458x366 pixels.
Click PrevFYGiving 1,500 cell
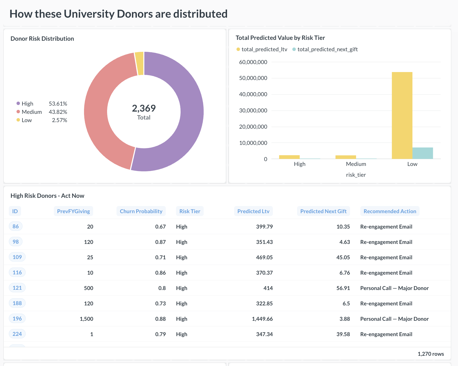point(87,319)
